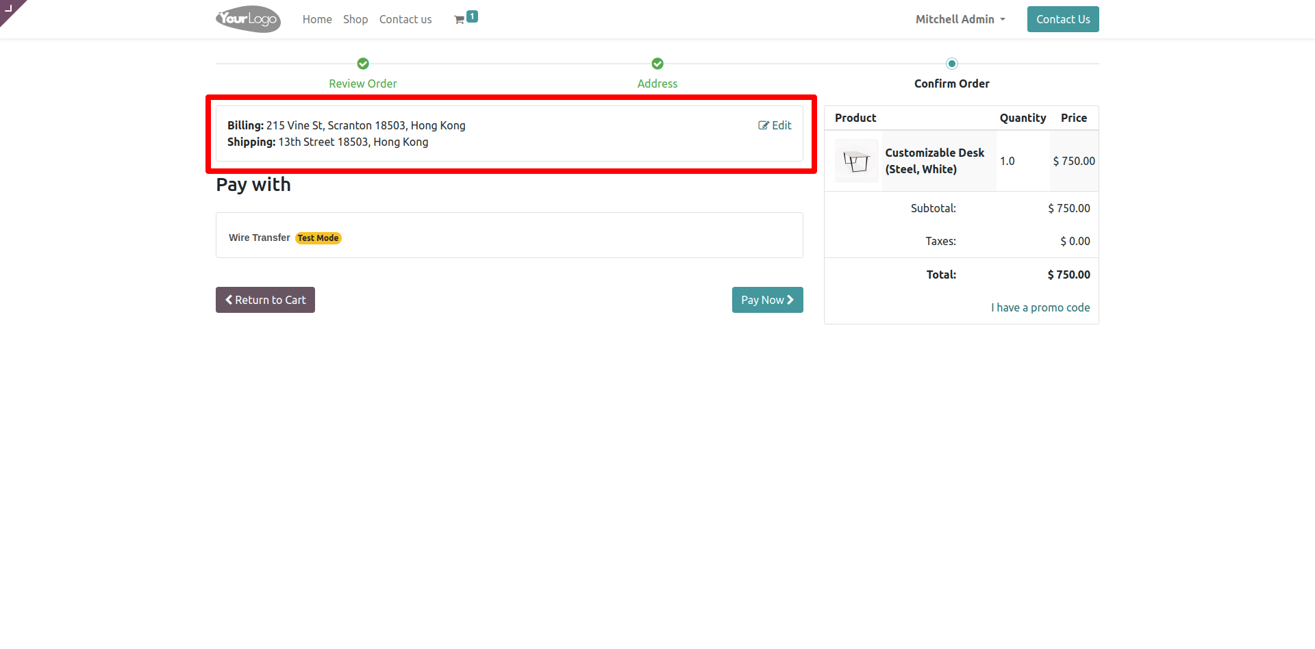Edit the billing and shipping address
Screen dimensions: 1315x649
[775, 125]
